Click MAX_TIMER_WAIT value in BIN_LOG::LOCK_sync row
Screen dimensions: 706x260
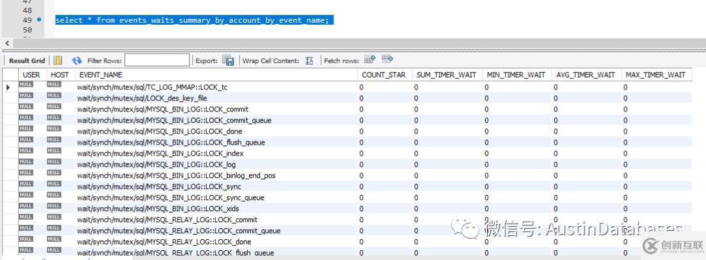pyautogui.click(x=626, y=186)
